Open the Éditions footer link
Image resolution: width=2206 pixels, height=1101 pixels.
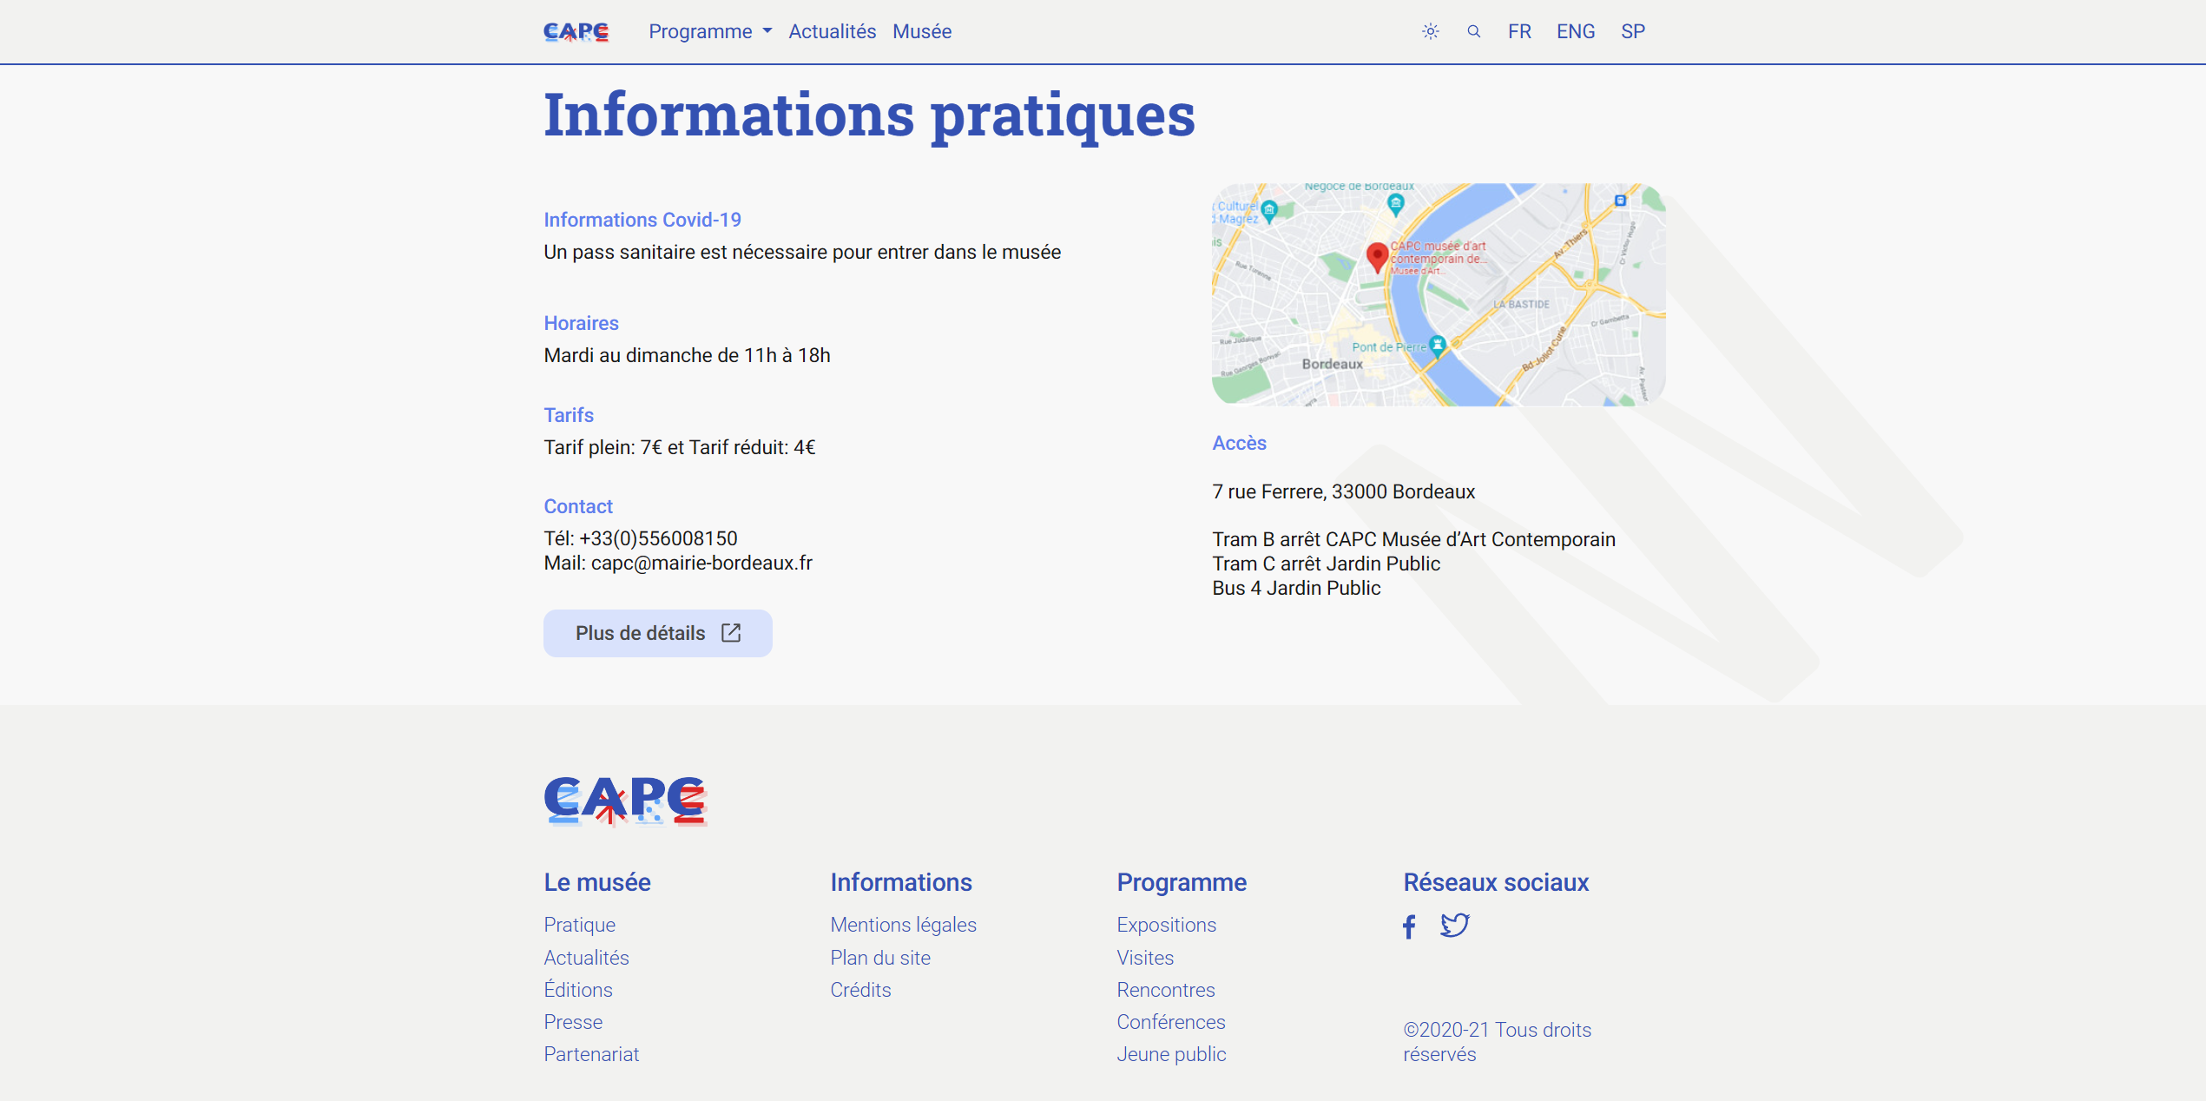click(578, 990)
